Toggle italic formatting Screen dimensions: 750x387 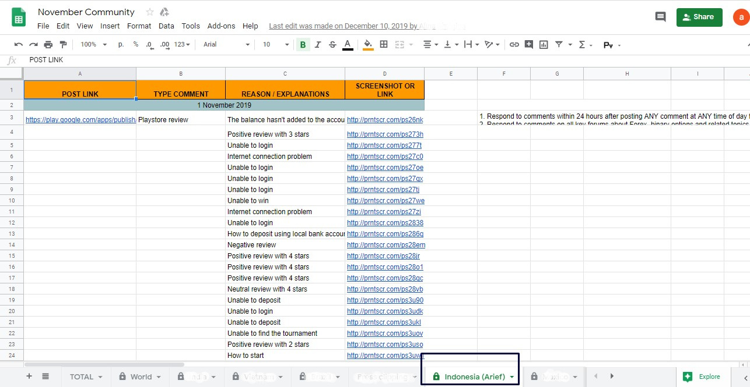(318, 44)
